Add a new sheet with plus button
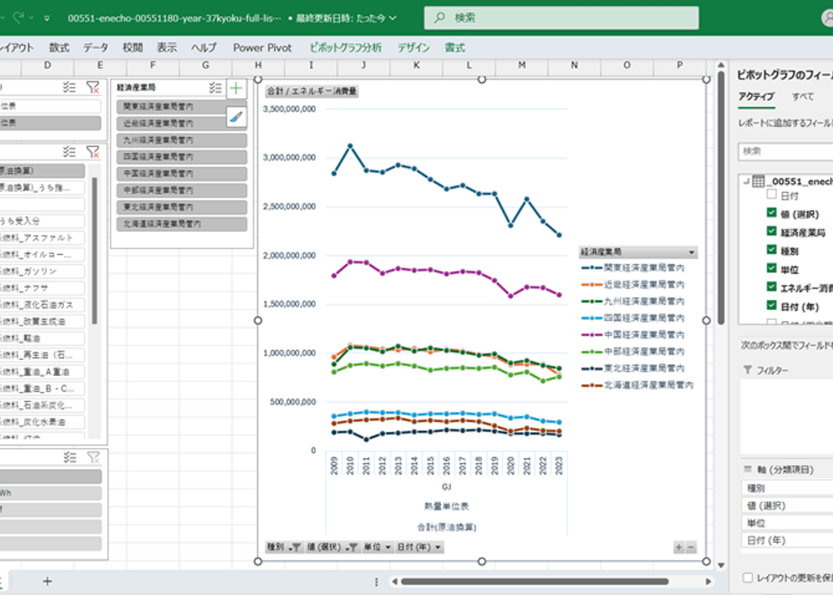The height and width of the screenshot is (595, 833). (x=47, y=581)
